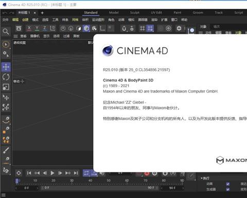Viewport: 247px width, 198px height.
Task: Toggle the Locked Workplane grid icon
Action: click(x=142, y=28)
